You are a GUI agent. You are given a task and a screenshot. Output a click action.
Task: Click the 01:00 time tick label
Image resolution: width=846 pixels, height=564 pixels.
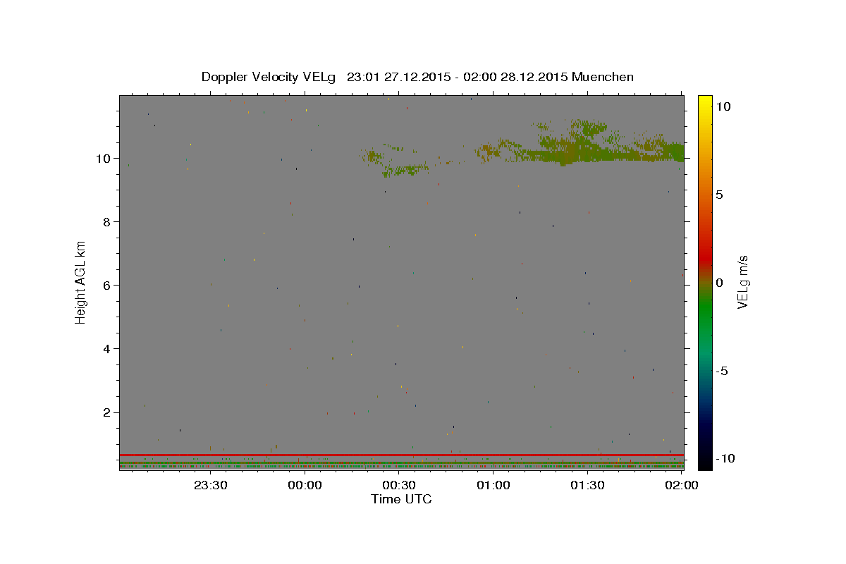pos(493,485)
